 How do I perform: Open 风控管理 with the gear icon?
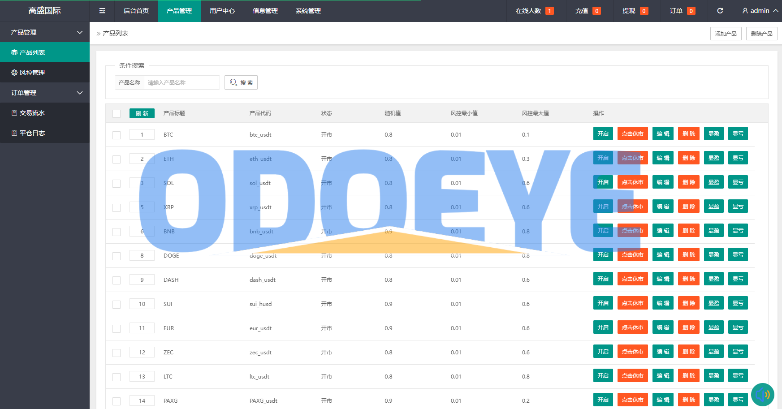(45, 73)
